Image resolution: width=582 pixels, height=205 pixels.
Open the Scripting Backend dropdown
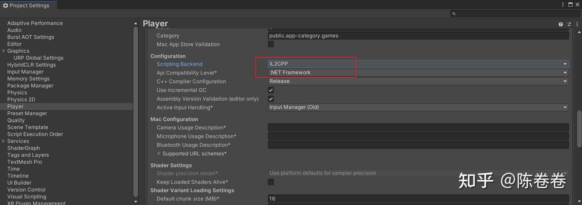(418, 64)
